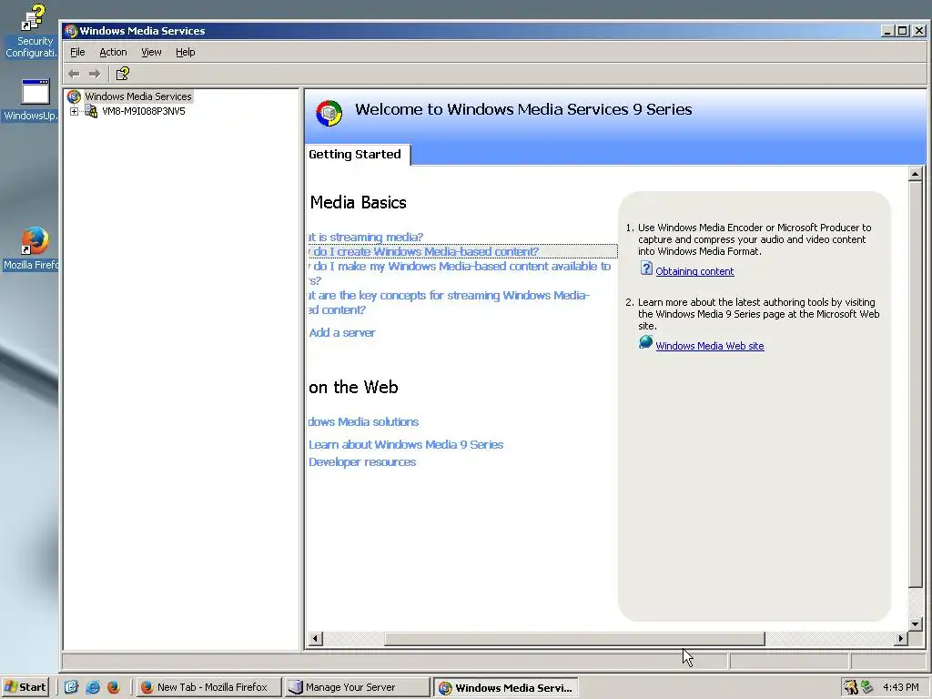Click the 'is streaming media?' link
932x699 pixels.
coord(366,238)
